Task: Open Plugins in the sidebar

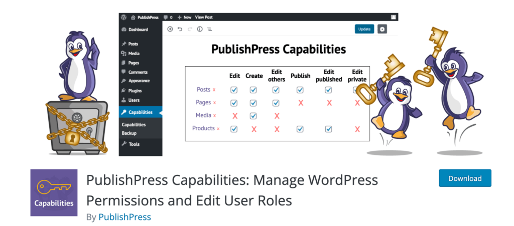Action: [x=141, y=91]
